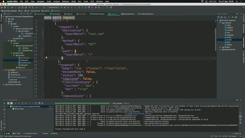
Task: Click the Maven panel settings gear icon
Action: (237, 14)
